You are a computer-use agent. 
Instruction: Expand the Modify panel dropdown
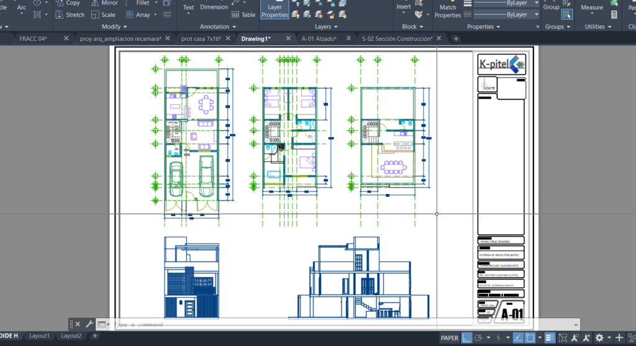[x=114, y=27]
